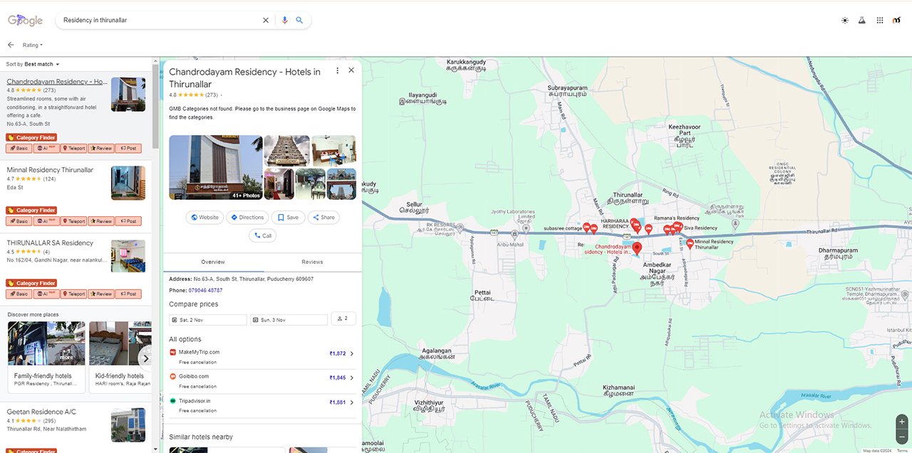912x453 pixels.
Task: Open the Google apps grid
Action: point(880,21)
